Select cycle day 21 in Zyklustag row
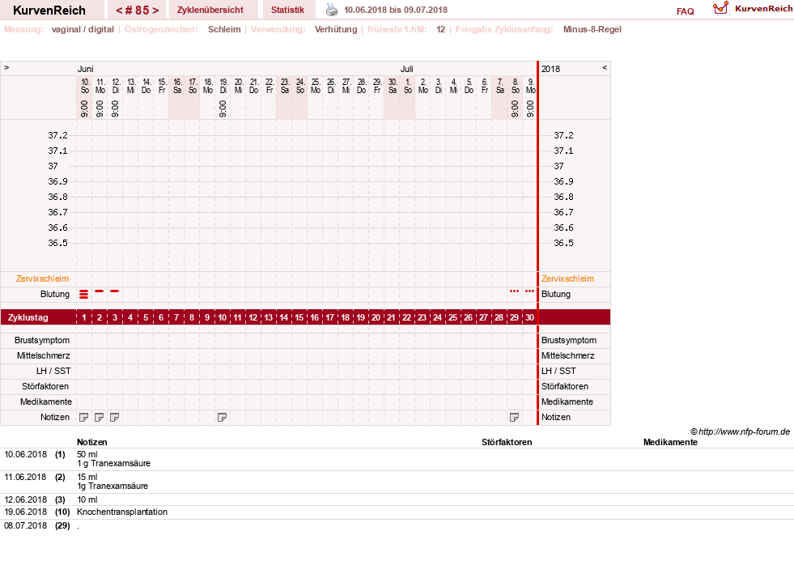794x561 pixels. 391,317
